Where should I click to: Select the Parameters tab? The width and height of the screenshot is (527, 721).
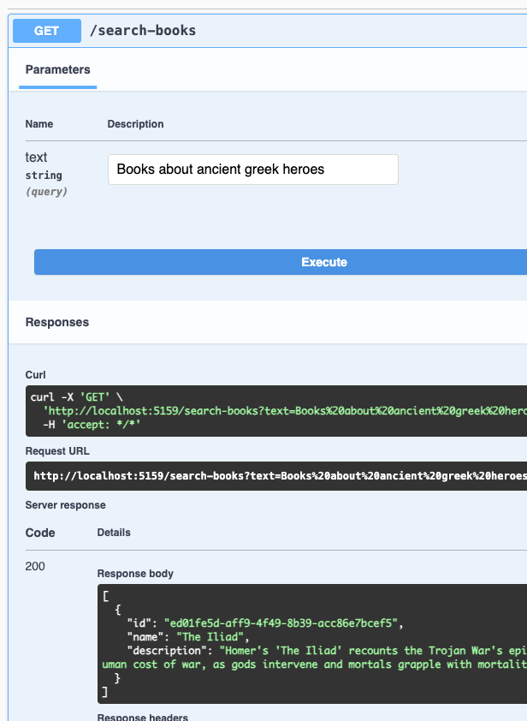(58, 70)
